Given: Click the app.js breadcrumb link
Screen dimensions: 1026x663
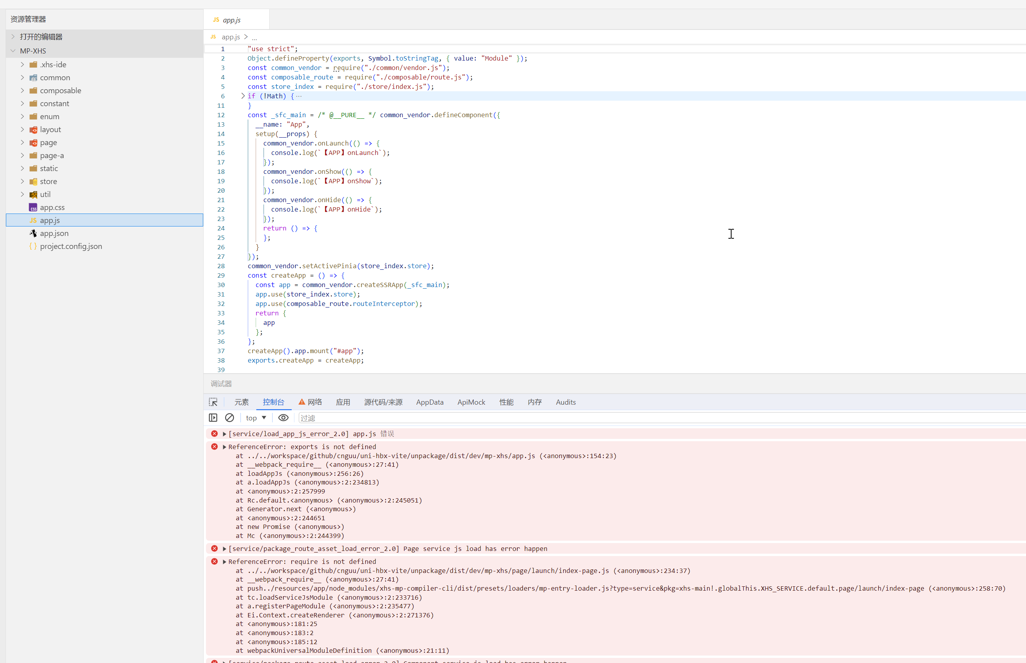Looking at the screenshot, I should point(231,37).
